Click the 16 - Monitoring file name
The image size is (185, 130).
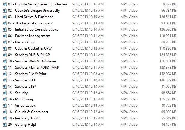click(20, 99)
